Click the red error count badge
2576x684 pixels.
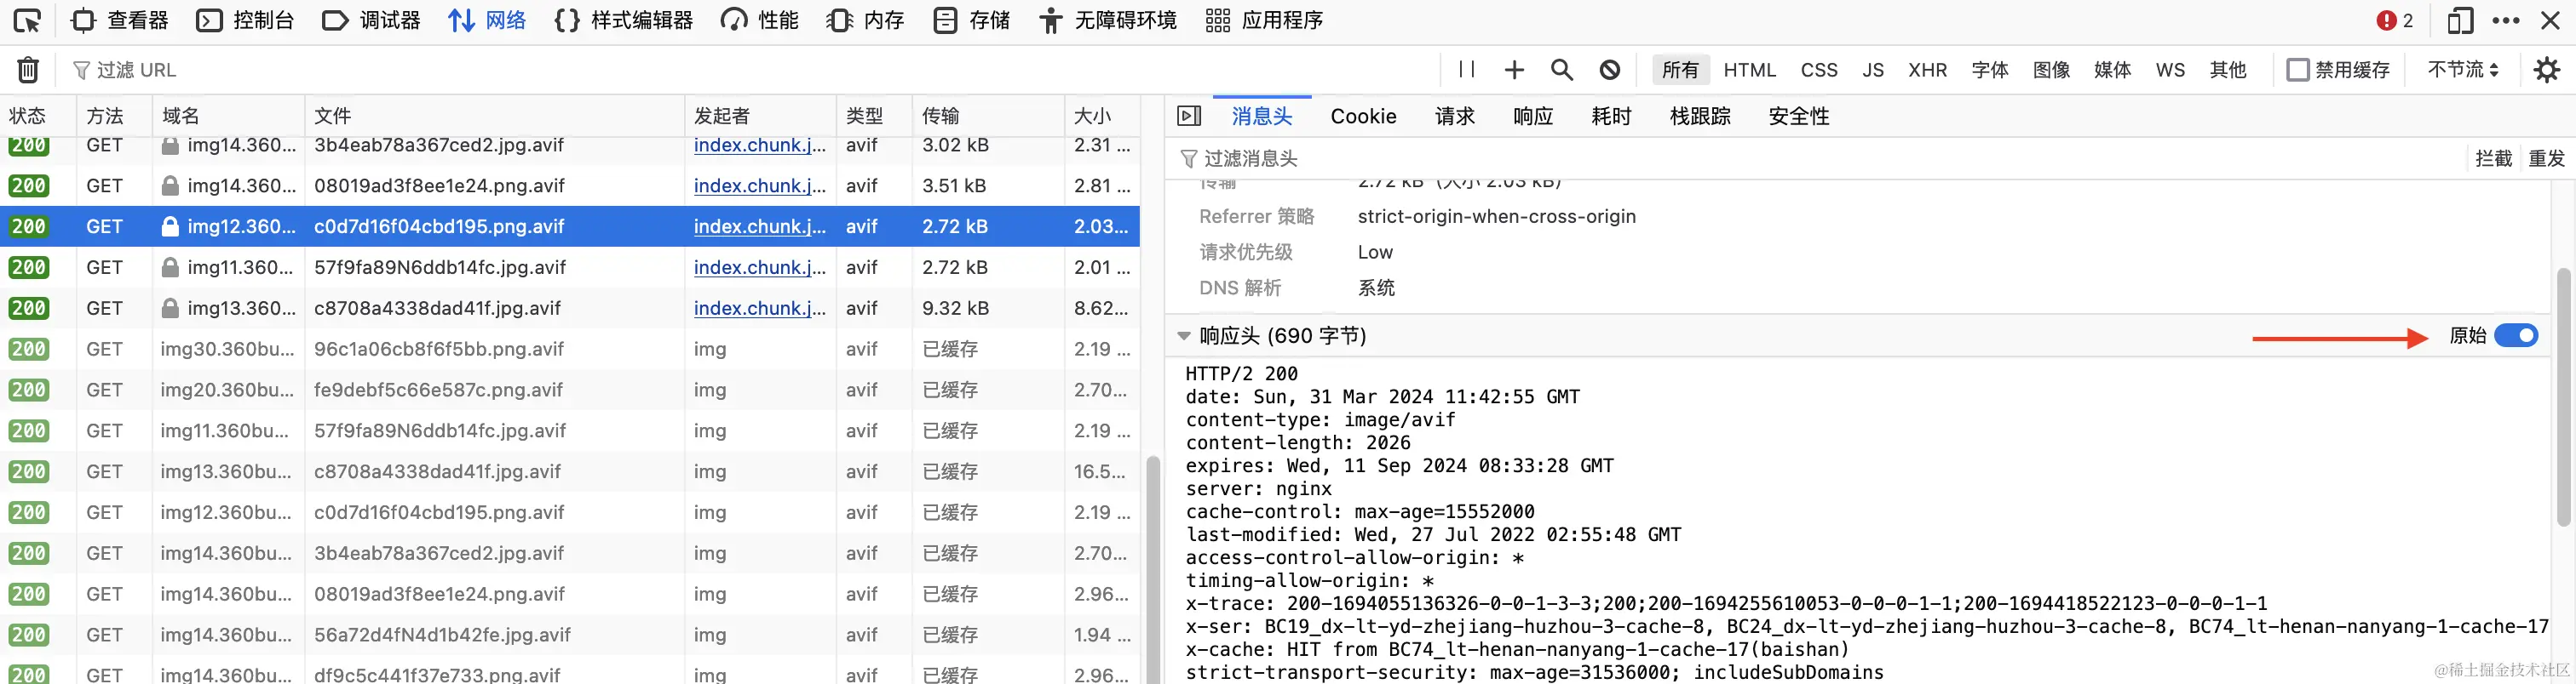point(2395,20)
